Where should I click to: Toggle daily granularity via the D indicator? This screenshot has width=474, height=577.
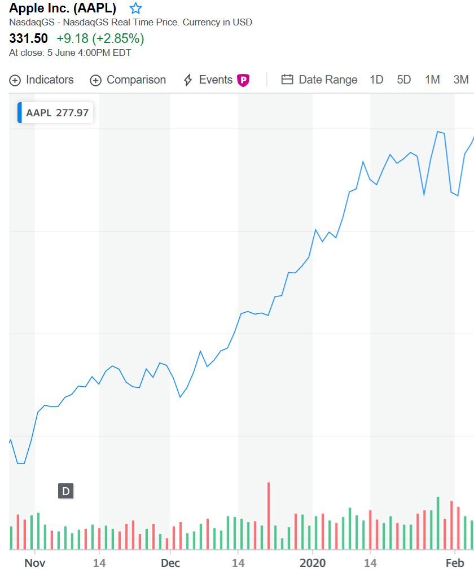pyautogui.click(x=66, y=491)
